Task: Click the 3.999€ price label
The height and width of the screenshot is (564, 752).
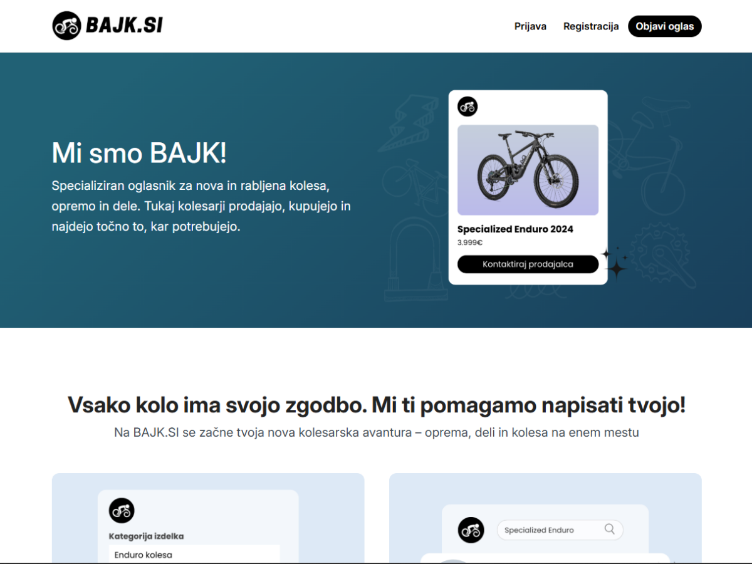Action: [x=470, y=243]
